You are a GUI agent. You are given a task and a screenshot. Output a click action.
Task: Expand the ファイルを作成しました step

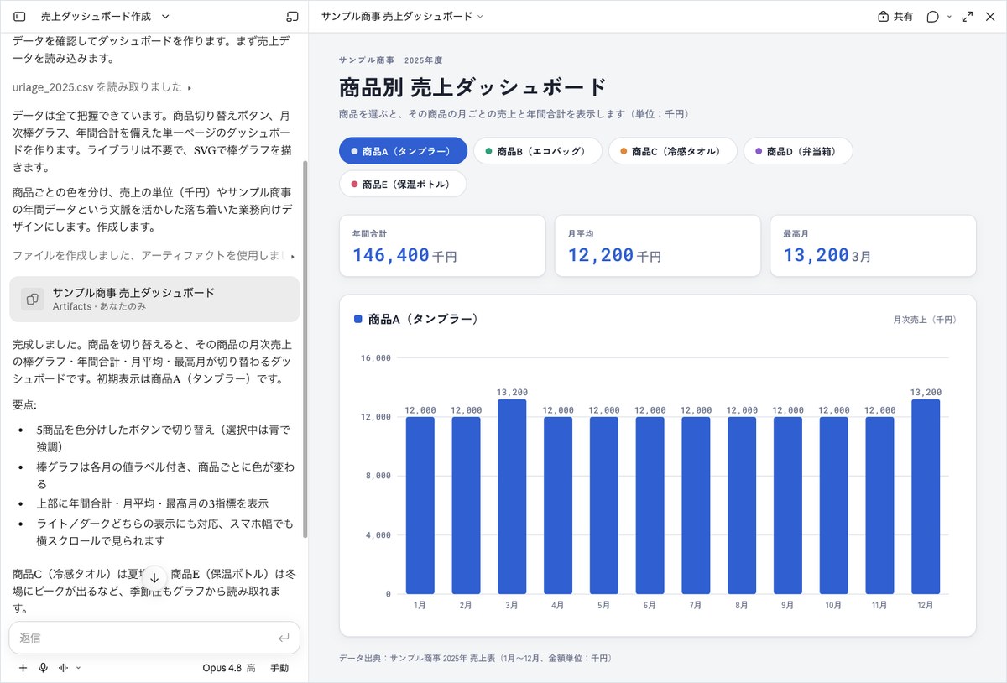[x=154, y=255]
